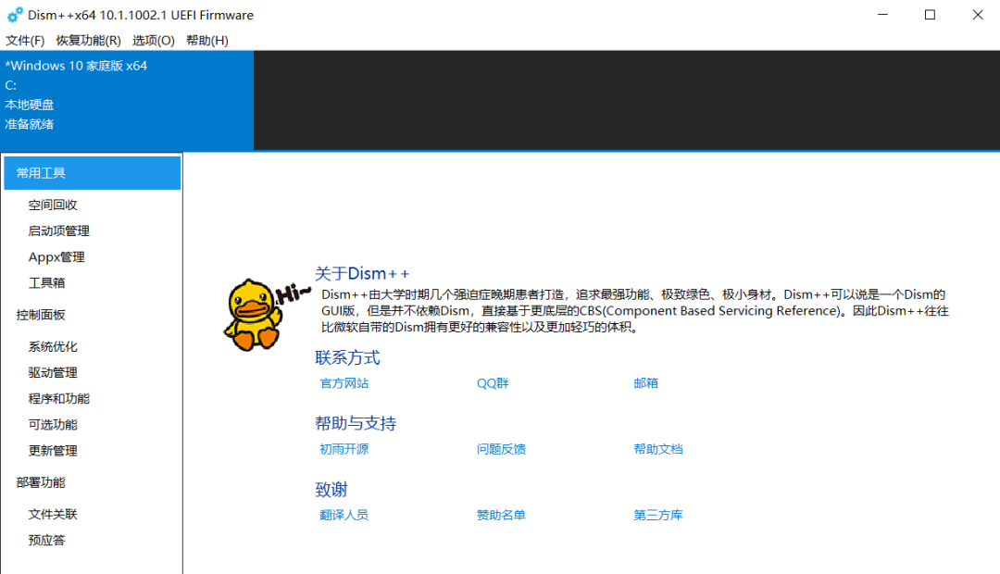Open the 初雨开源 link

tap(344, 449)
